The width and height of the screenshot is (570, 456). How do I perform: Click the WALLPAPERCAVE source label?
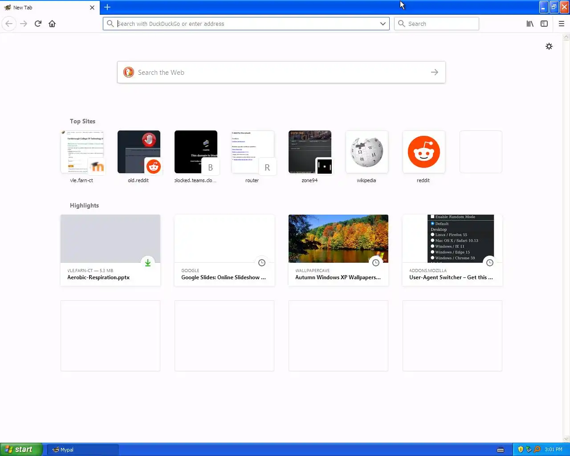pos(313,271)
